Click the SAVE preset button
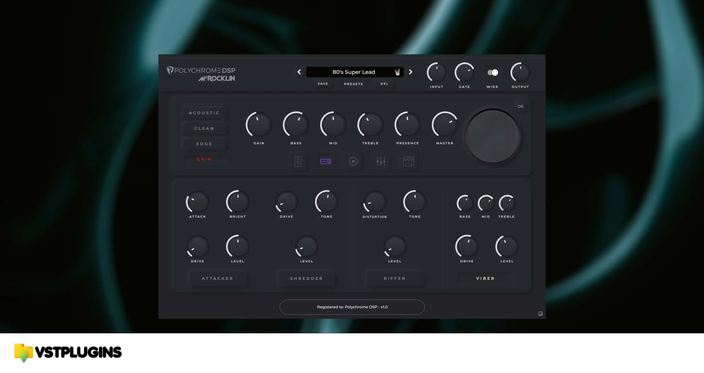The height and width of the screenshot is (373, 704). pyautogui.click(x=323, y=84)
